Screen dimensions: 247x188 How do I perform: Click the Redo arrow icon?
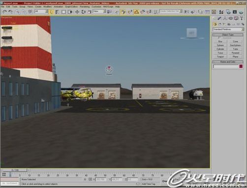11,12
